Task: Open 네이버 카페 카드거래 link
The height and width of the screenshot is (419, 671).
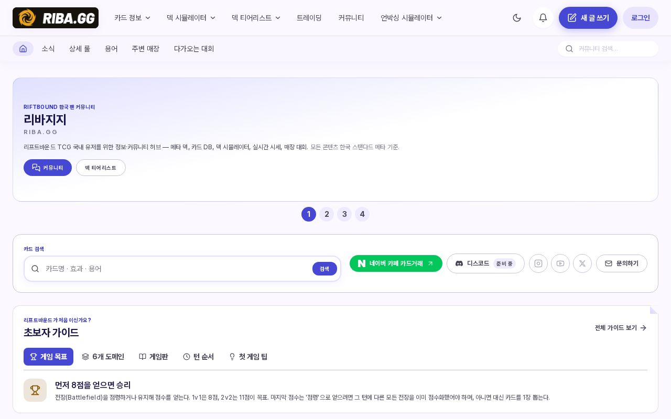Action: (x=396, y=263)
